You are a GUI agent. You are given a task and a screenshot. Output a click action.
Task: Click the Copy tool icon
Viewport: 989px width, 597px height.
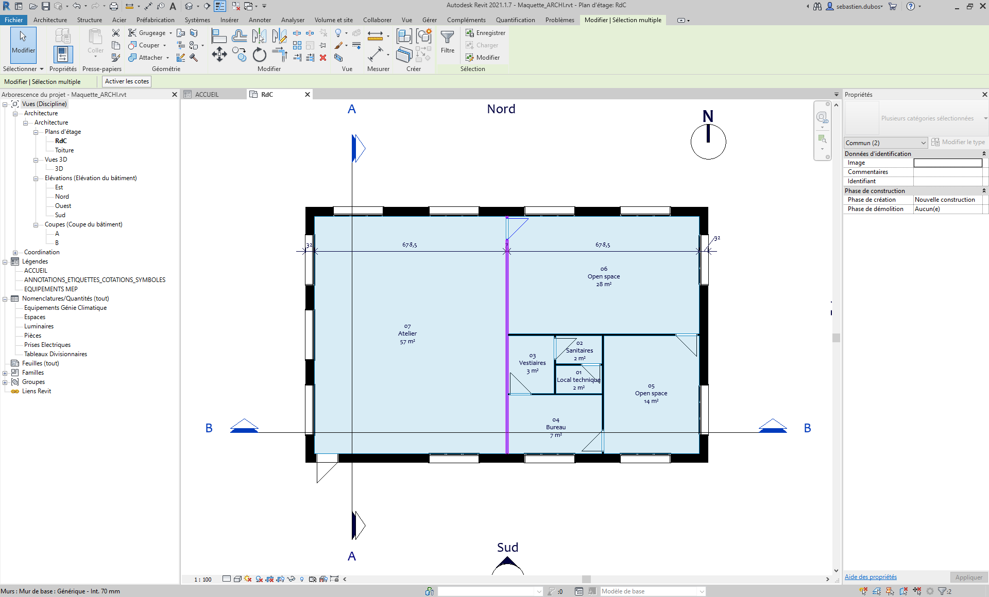click(239, 54)
